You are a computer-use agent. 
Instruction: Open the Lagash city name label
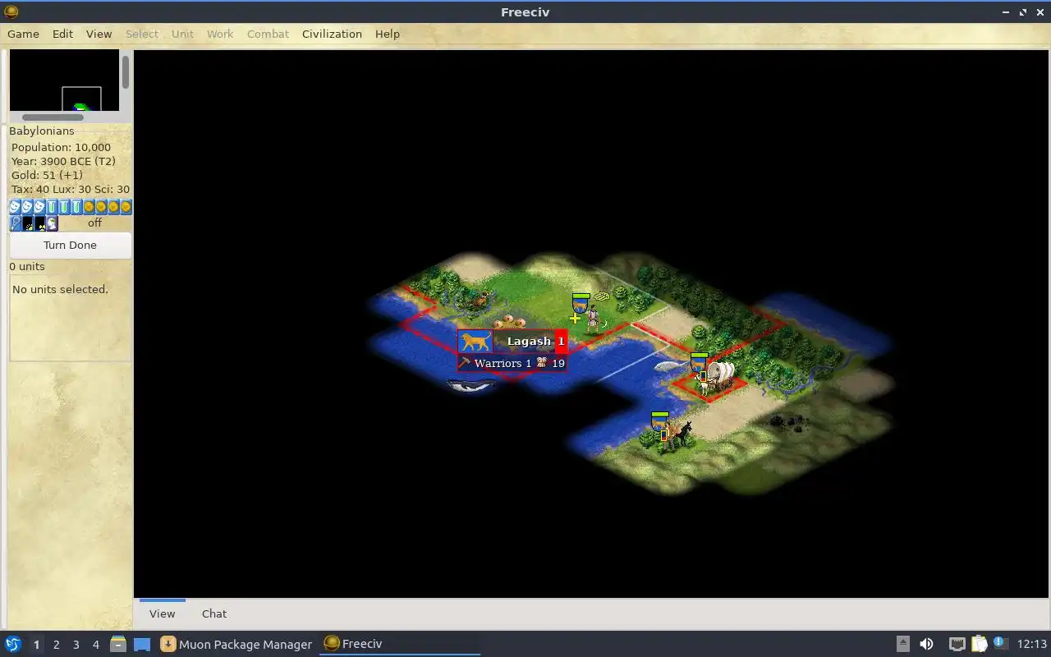click(529, 341)
